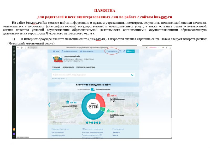210x148 pixels.
Task: Click the orange mail icon in sidebar
Action: (x=14, y=129)
